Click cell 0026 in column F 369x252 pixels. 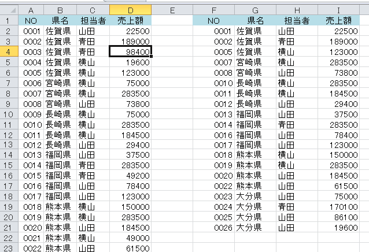[x=213, y=228]
